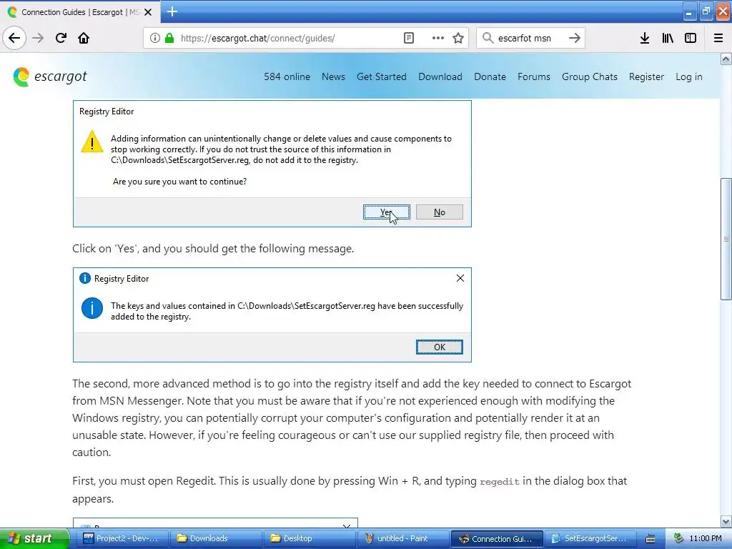This screenshot has height=549, width=732.
Task: Bookmark this page with the star icon
Action: (458, 38)
